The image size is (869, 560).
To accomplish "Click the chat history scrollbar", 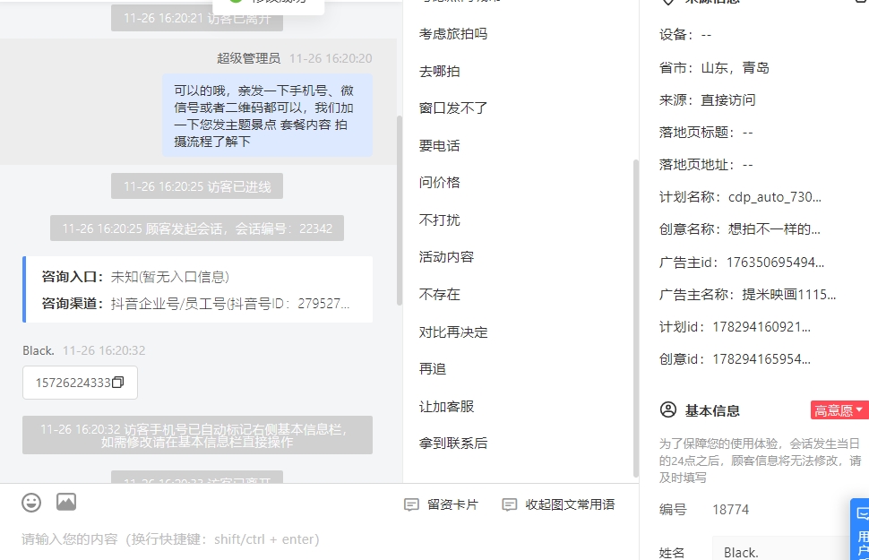I will point(399,211).
